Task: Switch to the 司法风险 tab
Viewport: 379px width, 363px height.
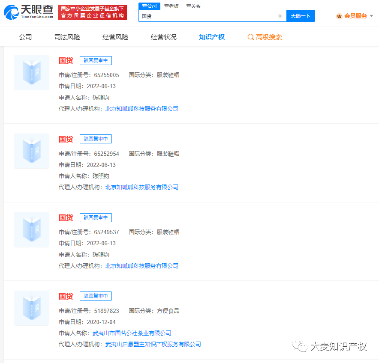Action: (x=67, y=37)
